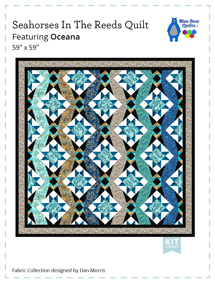
Task: Click the Featuring word in subtitle
Action: pyautogui.click(x=30, y=37)
